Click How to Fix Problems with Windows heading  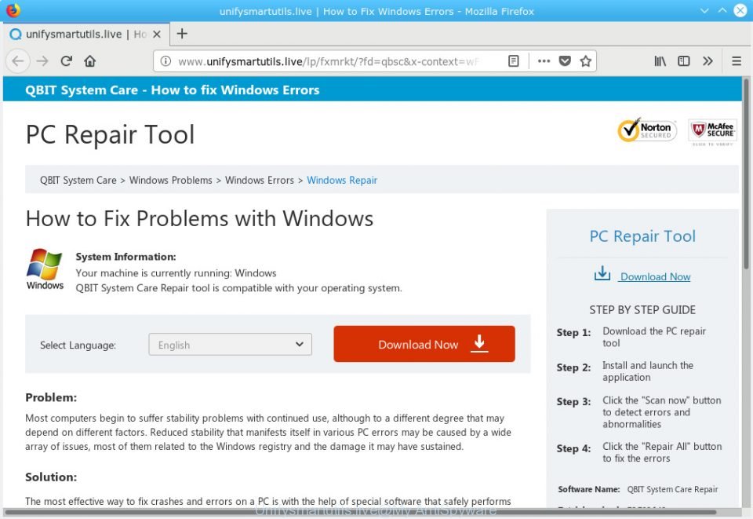(199, 218)
